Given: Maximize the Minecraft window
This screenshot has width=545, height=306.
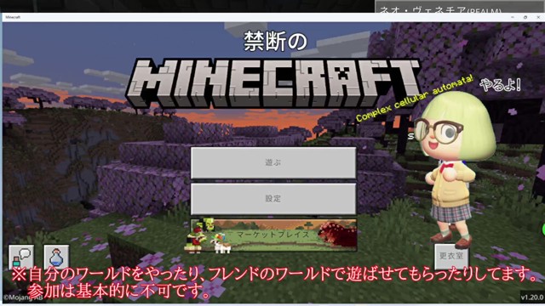Looking at the screenshot, I should (525, 17).
